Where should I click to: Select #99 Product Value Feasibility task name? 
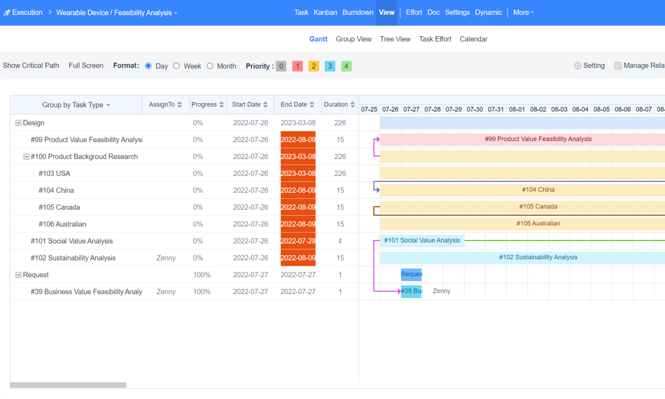[87, 140]
